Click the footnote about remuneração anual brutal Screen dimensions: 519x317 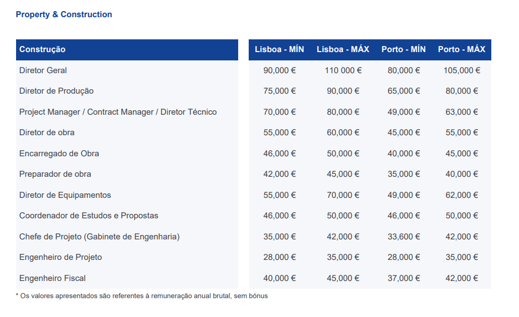142,296
